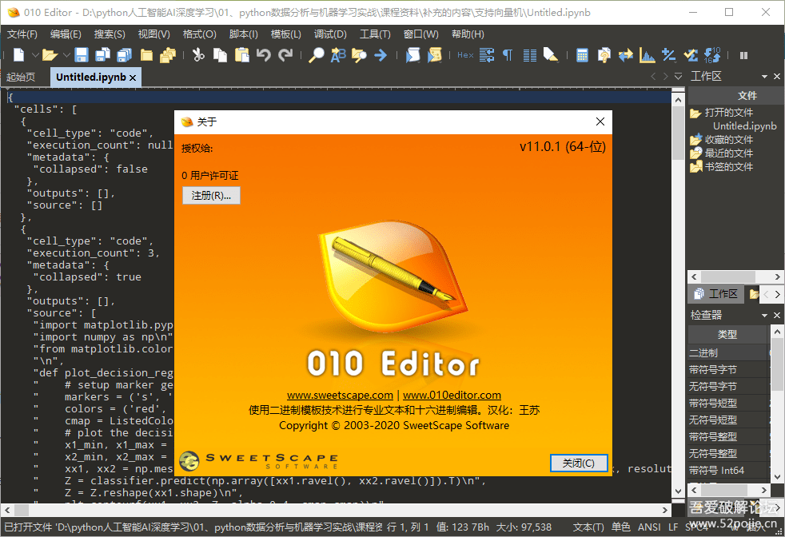
Task: Open the dropdown arrow beside the New file icon
Action: pyautogui.click(x=35, y=54)
